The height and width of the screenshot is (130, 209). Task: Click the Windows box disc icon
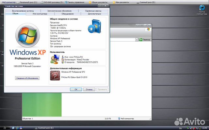(x=94, y=26)
